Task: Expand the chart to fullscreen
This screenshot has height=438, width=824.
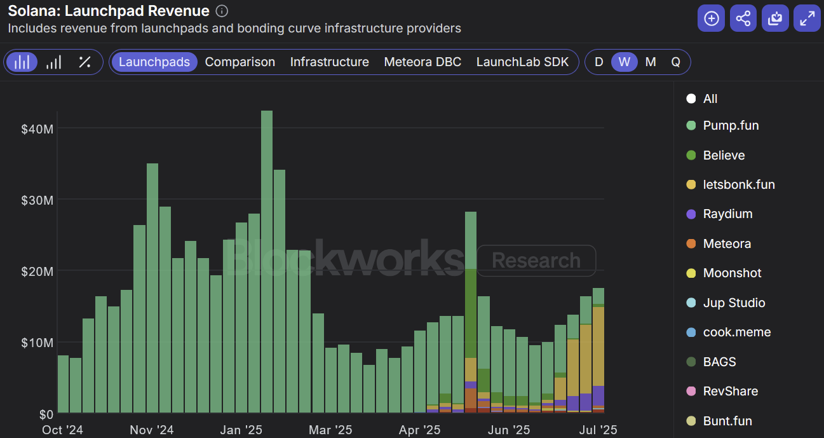Action: [807, 18]
